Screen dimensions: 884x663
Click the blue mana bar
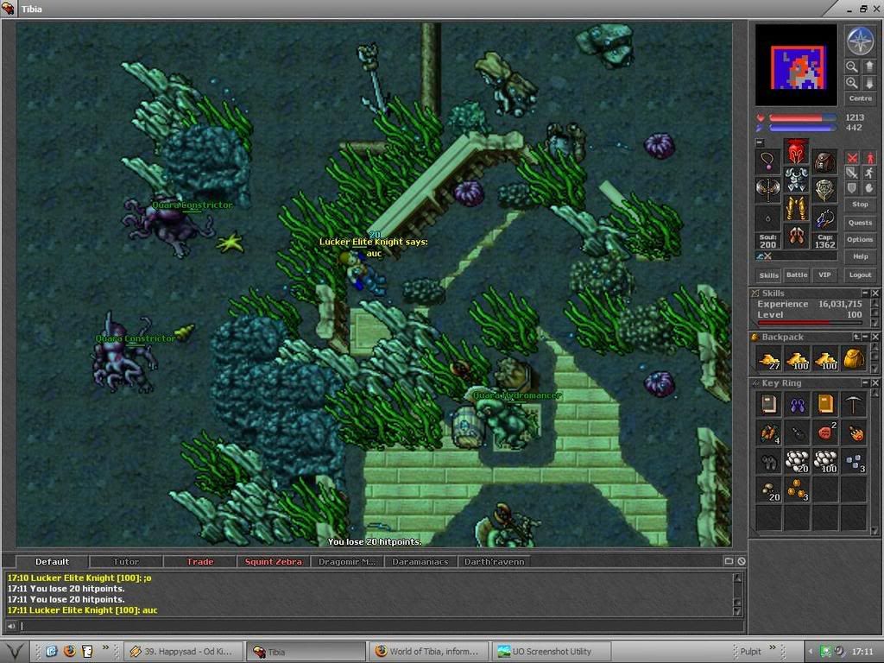point(802,128)
